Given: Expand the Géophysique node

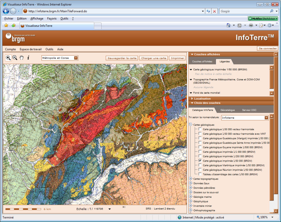Looking at the screenshot, I should coord(190,201).
